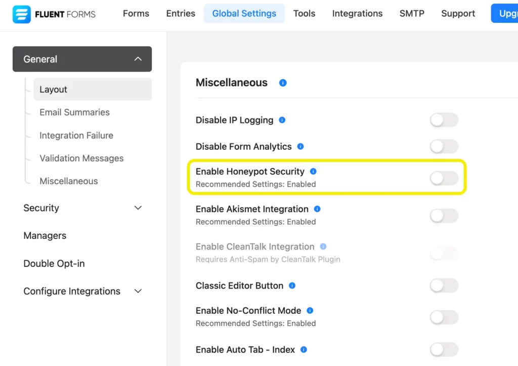Turn on Classic Editor Button switch
The image size is (518, 366).
pos(444,286)
